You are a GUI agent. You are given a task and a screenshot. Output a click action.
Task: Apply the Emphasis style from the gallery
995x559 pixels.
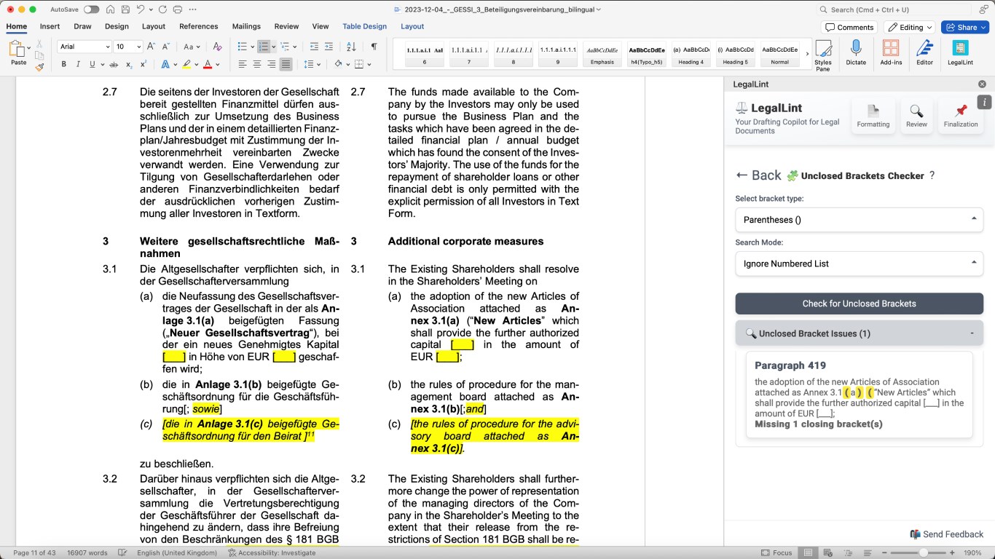coord(602,54)
